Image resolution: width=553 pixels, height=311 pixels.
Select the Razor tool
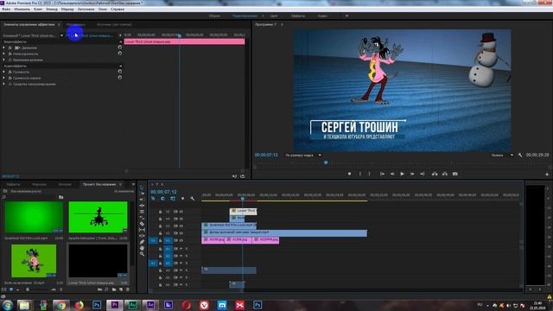142,224
